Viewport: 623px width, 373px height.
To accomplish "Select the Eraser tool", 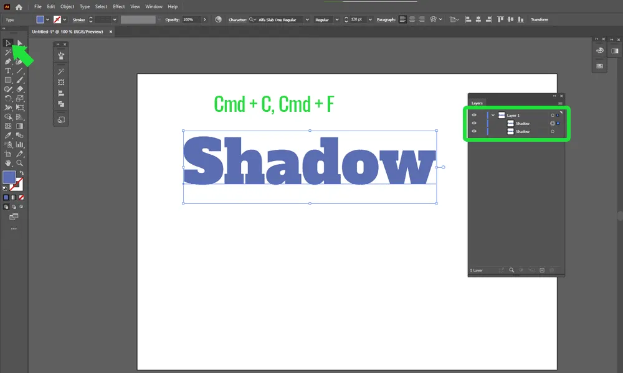I will click(x=19, y=89).
